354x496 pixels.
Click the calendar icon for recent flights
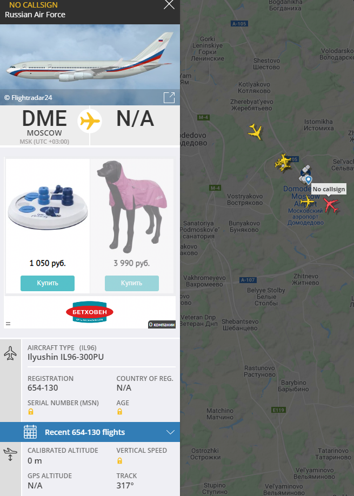pos(30,432)
